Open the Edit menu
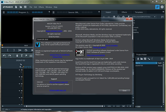The image size is (166, 112). (x=35, y=7)
